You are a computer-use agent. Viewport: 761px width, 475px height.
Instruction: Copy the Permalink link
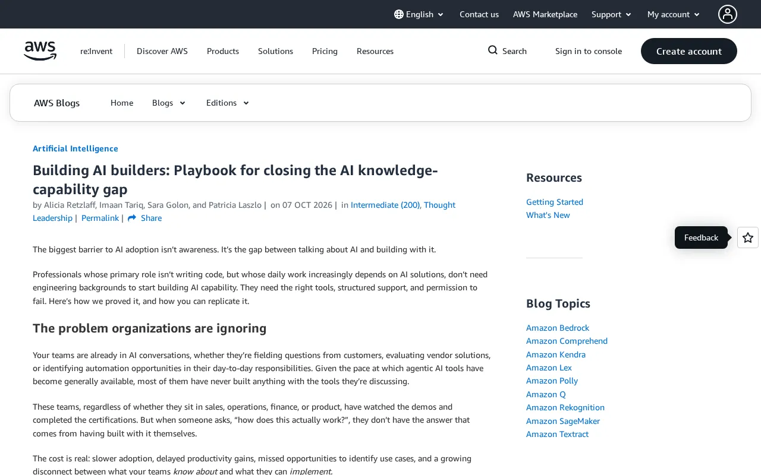pyautogui.click(x=100, y=218)
